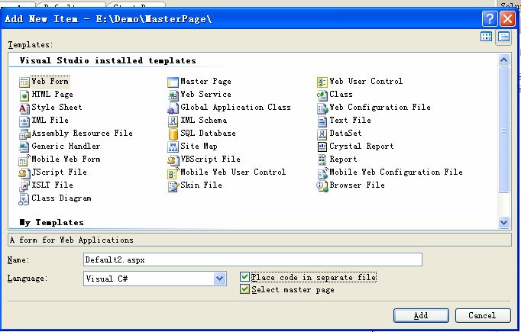Select the Browser File template icon

pos(322,186)
